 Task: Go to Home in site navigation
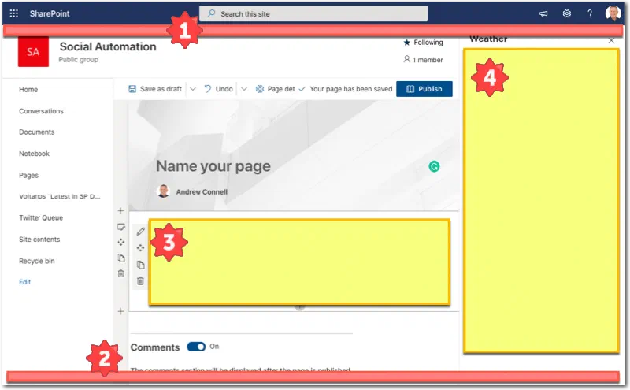[28, 89]
